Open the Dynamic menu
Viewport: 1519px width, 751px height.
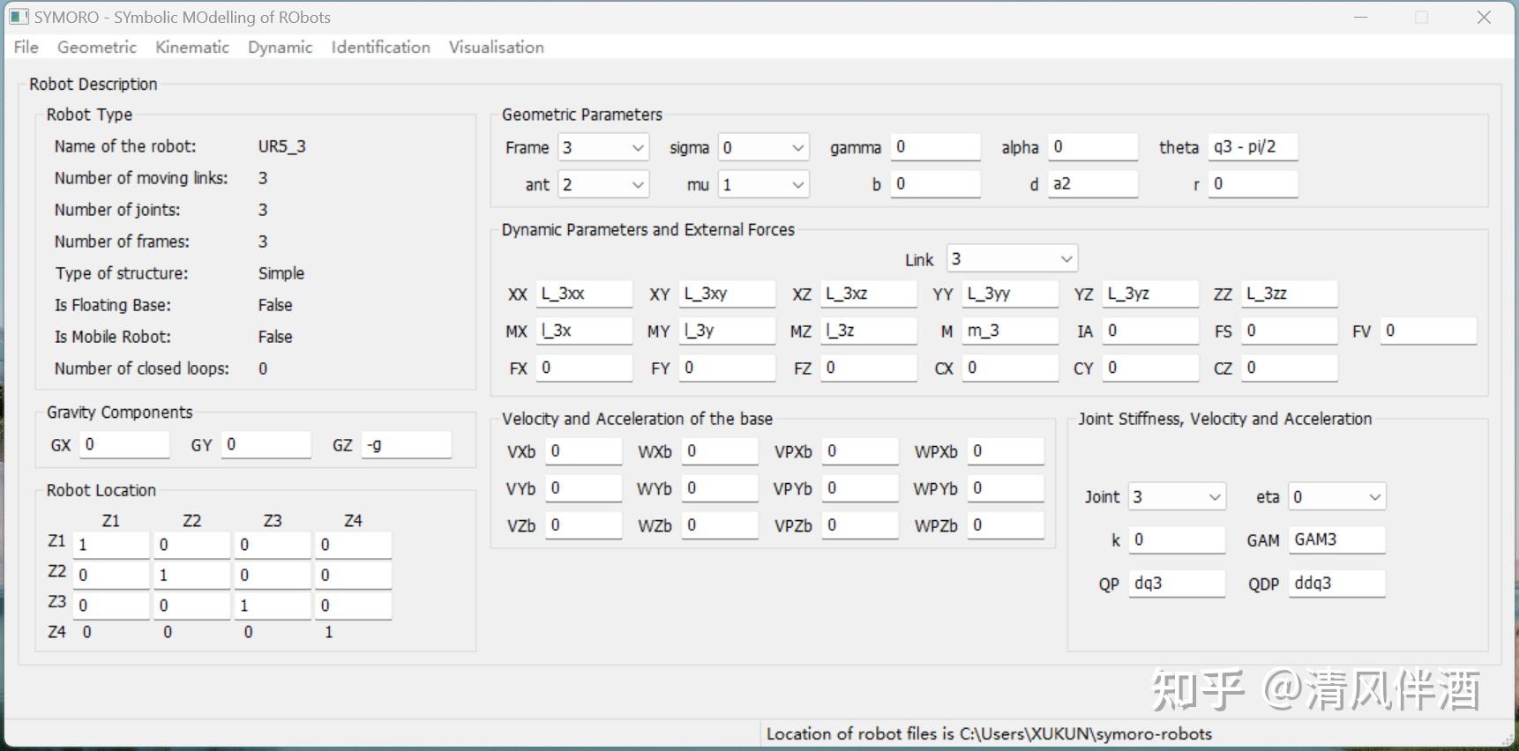coord(280,48)
